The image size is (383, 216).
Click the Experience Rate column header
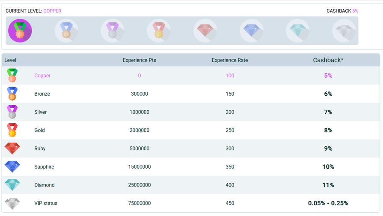[230, 60]
